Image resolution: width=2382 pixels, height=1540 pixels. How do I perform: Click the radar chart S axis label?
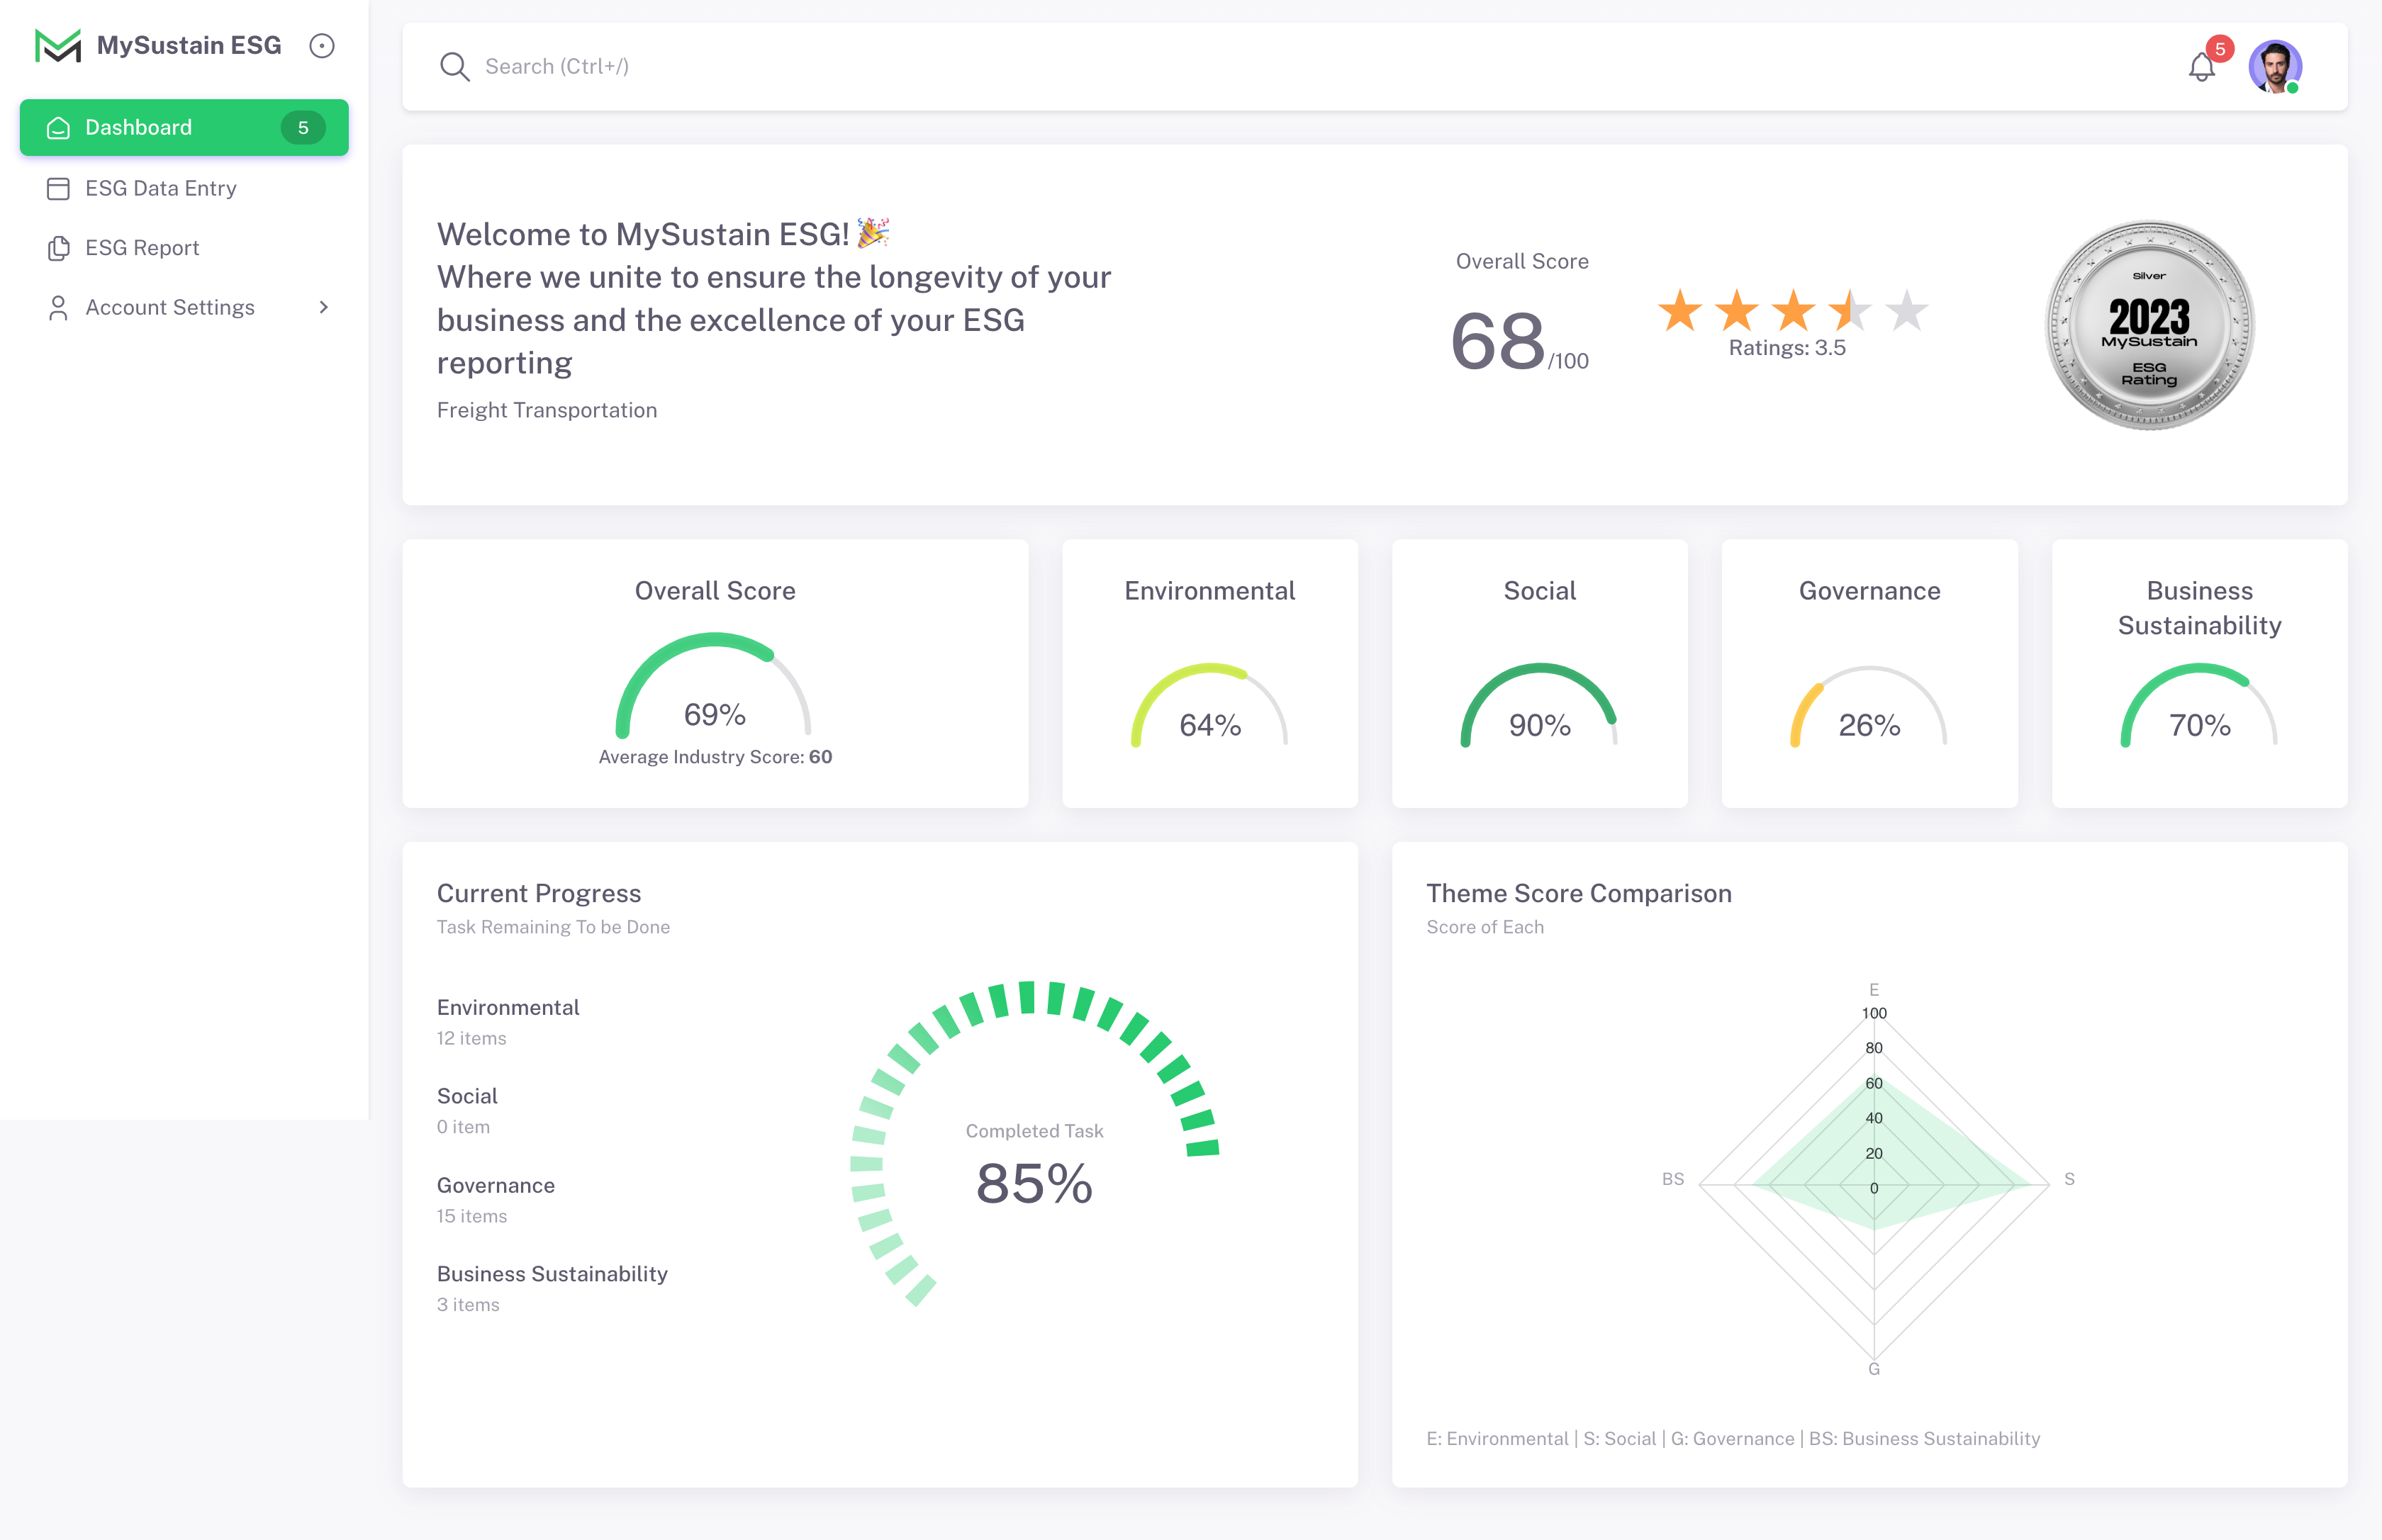tap(2069, 1179)
